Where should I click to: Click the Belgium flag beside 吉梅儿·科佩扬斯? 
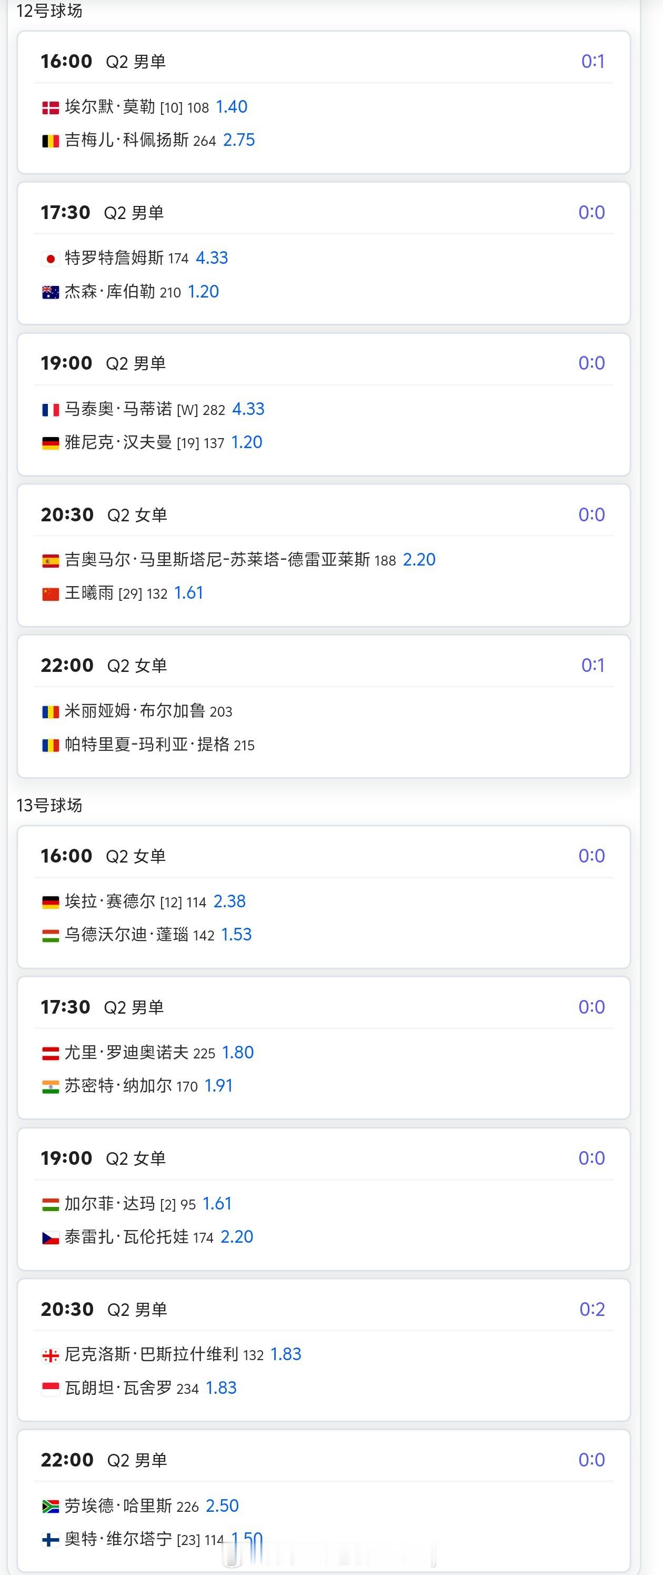50,141
